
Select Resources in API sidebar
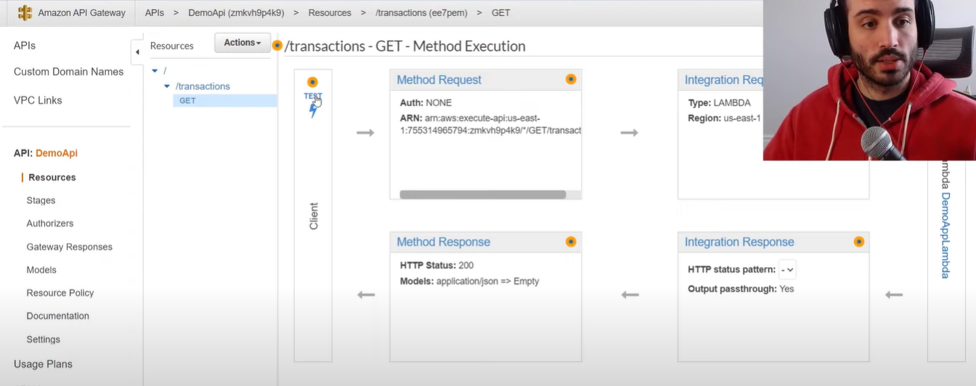click(52, 177)
